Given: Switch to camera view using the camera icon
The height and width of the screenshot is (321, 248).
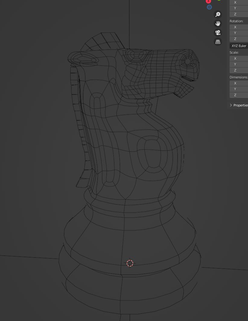Looking at the screenshot, I should tap(218, 33).
